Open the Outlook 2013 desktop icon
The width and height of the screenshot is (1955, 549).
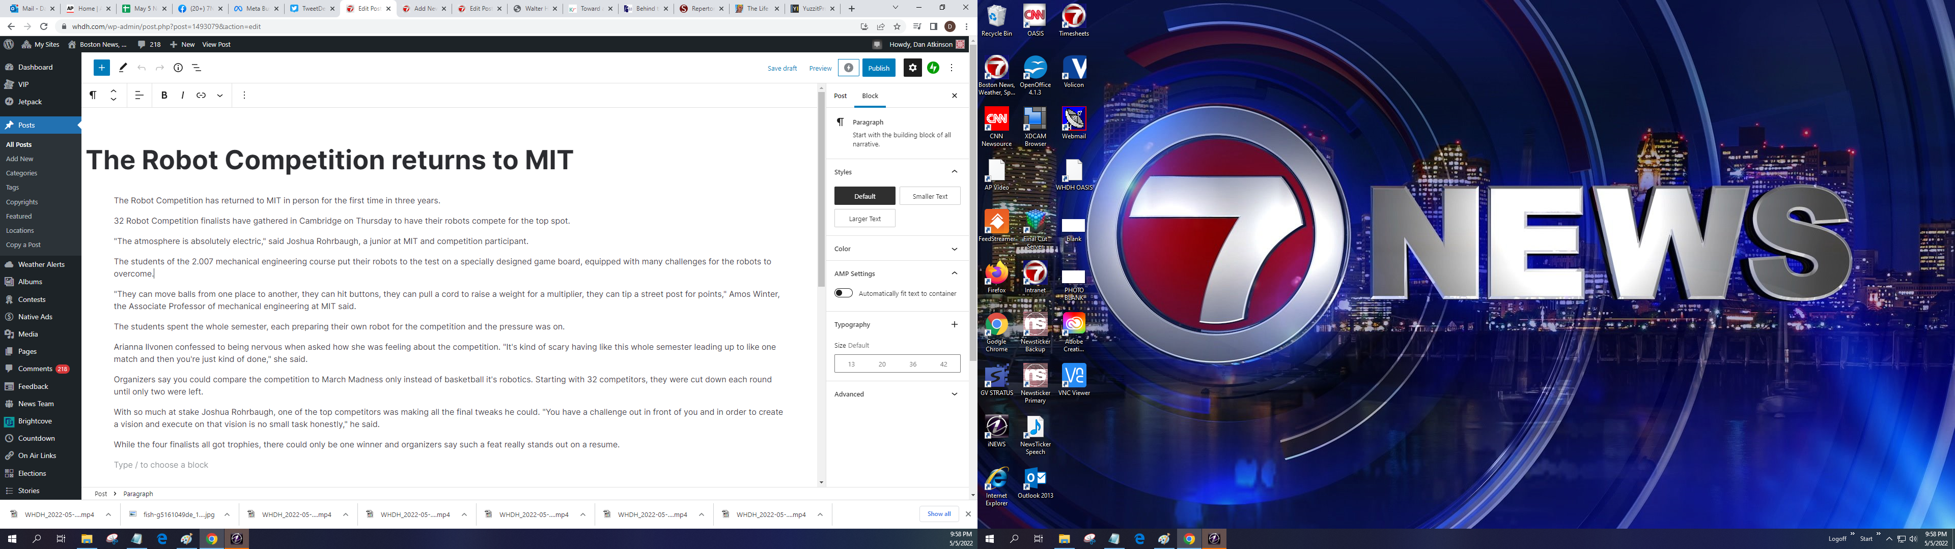coord(1035,483)
